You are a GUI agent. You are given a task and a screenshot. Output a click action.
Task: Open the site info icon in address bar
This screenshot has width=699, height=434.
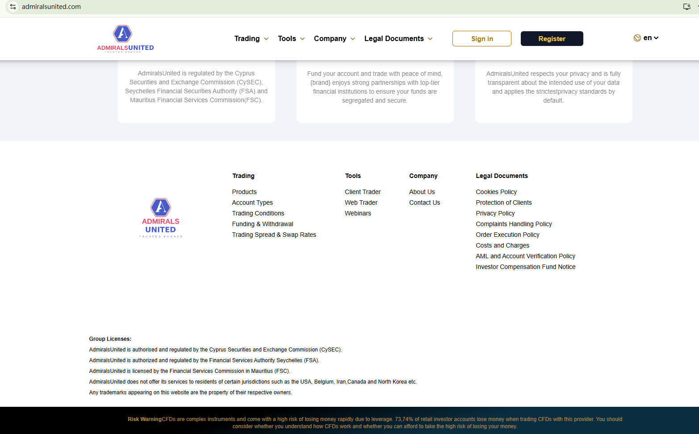coord(13,7)
